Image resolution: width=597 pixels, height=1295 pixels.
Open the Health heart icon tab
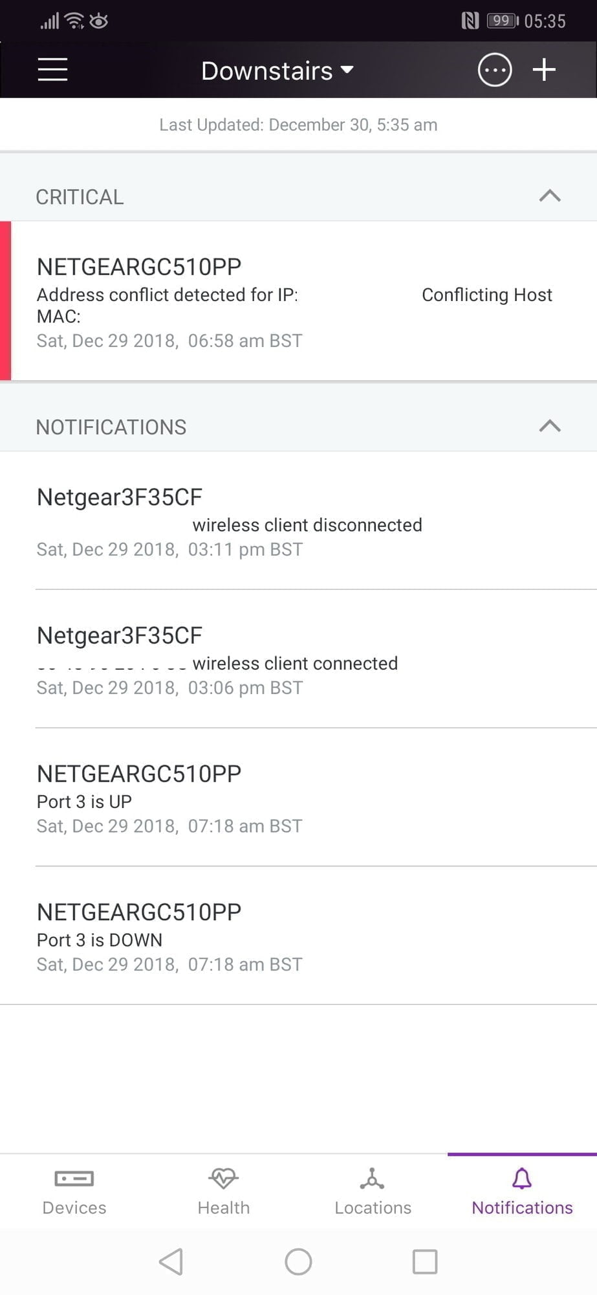[x=223, y=1179]
